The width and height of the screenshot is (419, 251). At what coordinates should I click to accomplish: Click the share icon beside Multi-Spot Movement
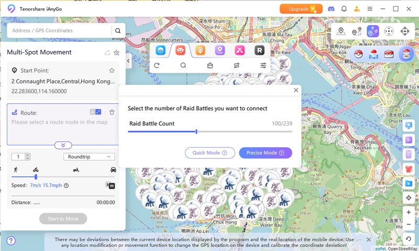(107, 52)
